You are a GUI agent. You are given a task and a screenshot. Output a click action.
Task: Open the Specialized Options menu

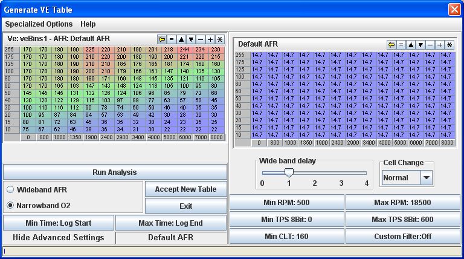(39, 24)
